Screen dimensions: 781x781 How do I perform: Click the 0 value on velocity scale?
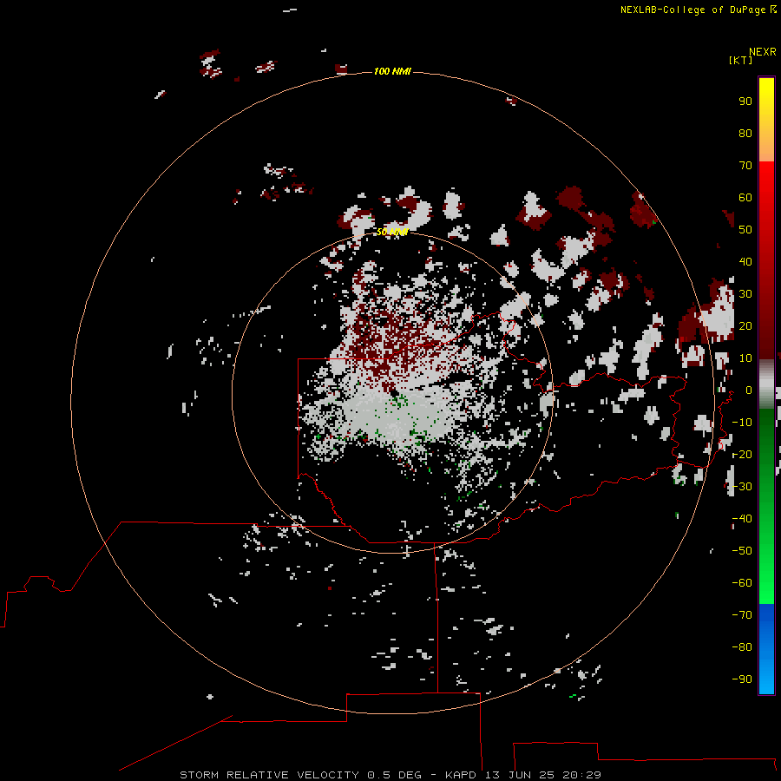(x=749, y=390)
